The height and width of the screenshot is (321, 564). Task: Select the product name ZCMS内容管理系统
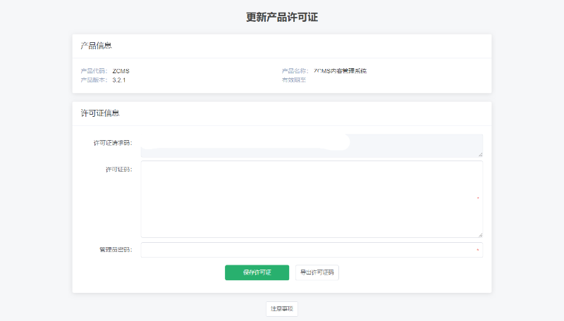point(340,71)
